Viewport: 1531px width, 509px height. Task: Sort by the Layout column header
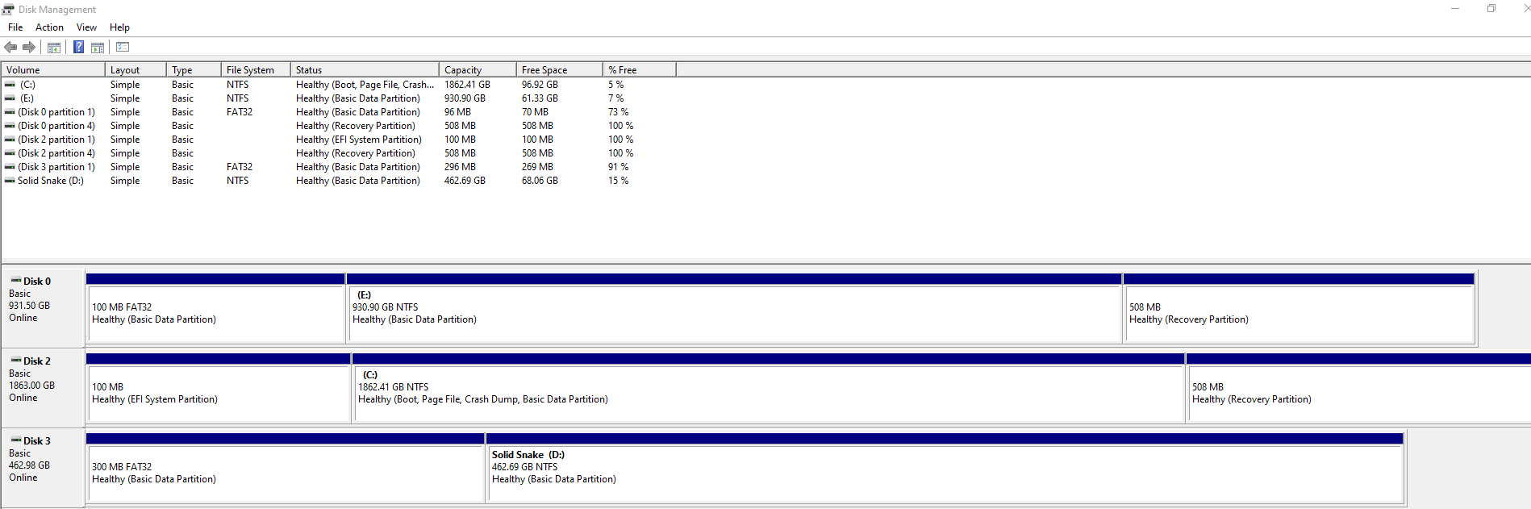coord(136,70)
